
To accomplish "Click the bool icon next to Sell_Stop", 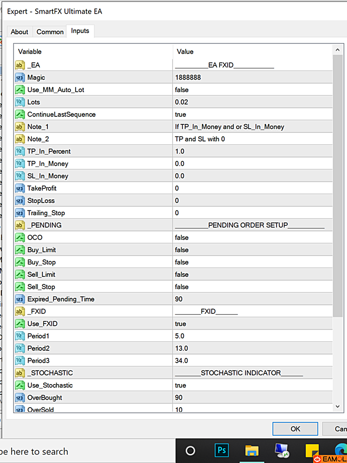I will click(20, 287).
